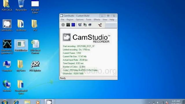Viewport: 185px width, 104px height.
Task: Select Downloaded Saves folder icon
Action: point(21,87)
